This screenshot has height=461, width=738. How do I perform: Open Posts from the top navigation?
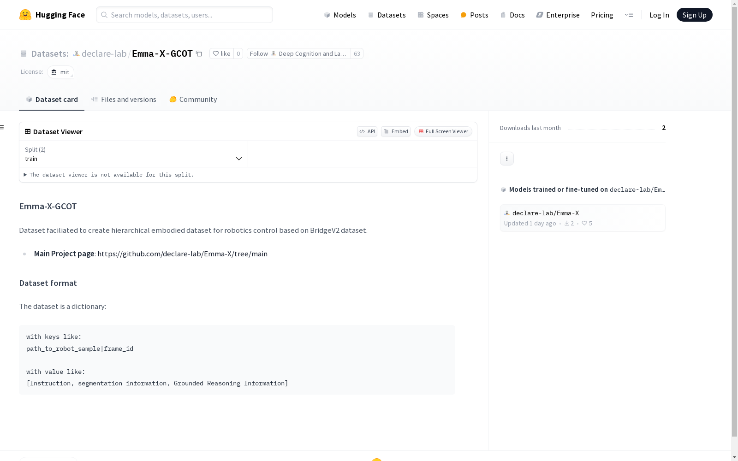(475, 15)
